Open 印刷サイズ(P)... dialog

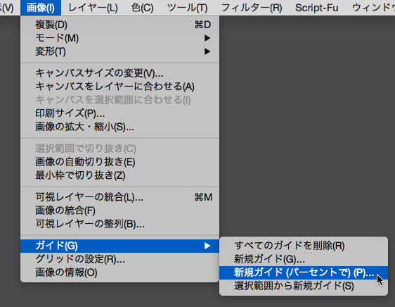point(119,113)
